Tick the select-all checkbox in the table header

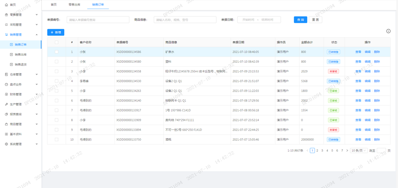tap(56, 42)
